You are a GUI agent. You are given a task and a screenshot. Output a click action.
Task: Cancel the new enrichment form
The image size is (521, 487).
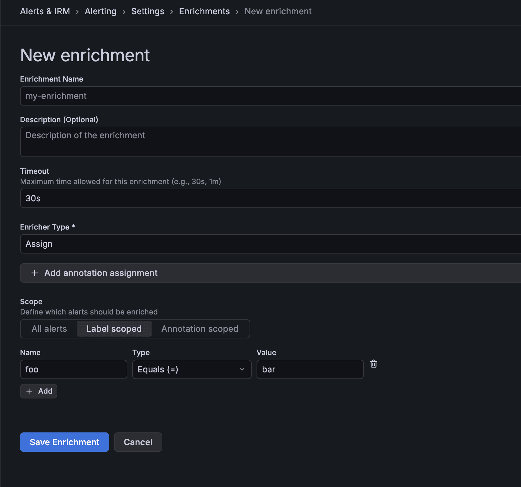(138, 442)
